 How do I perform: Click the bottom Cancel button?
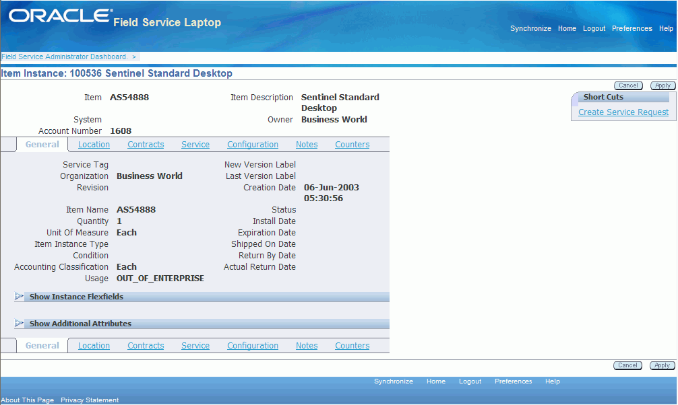click(627, 365)
